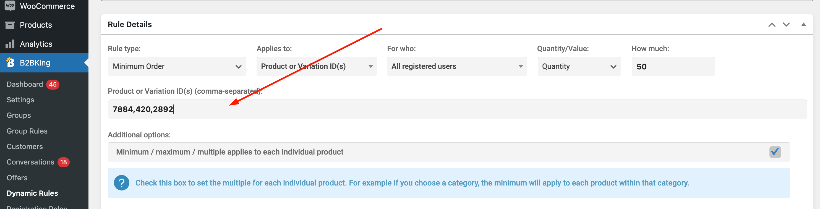Image resolution: width=820 pixels, height=209 pixels.
Task: Go to the Conversations page
Action: [x=30, y=162]
